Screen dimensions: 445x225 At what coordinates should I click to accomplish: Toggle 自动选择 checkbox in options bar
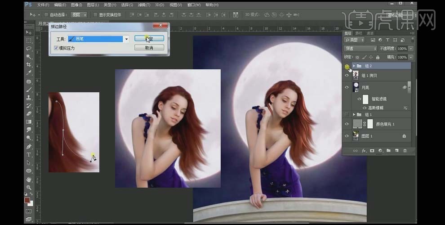tap(46, 15)
